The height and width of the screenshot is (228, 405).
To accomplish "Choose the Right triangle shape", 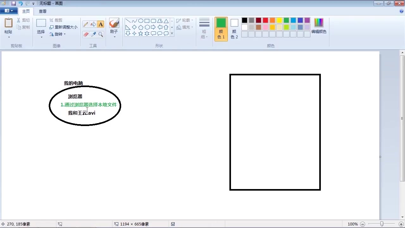I will point(128,27).
